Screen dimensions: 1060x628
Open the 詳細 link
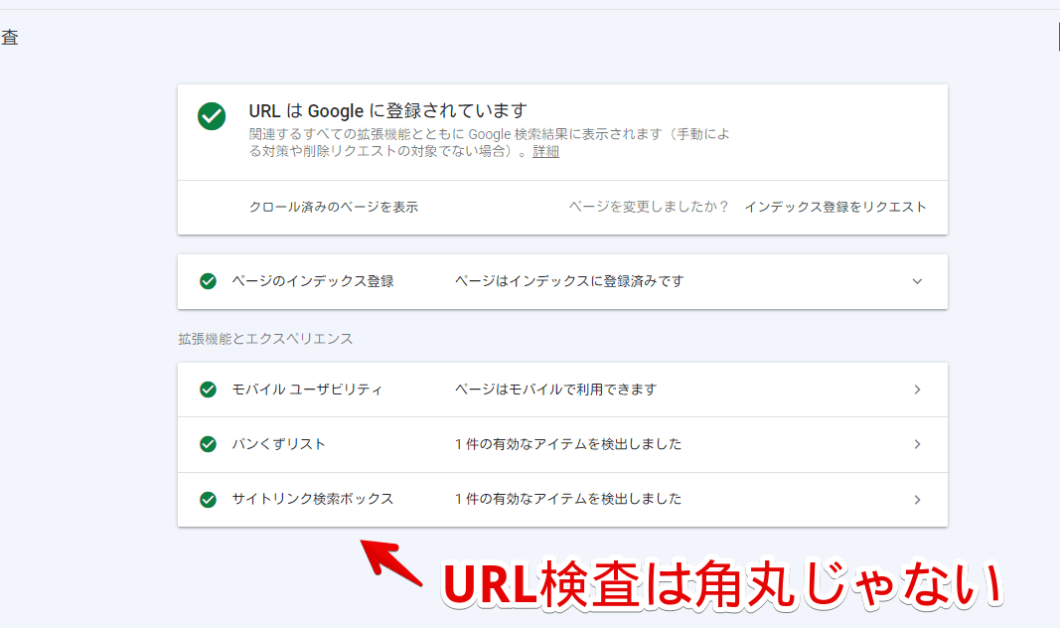pyautogui.click(x=545, y=151)
